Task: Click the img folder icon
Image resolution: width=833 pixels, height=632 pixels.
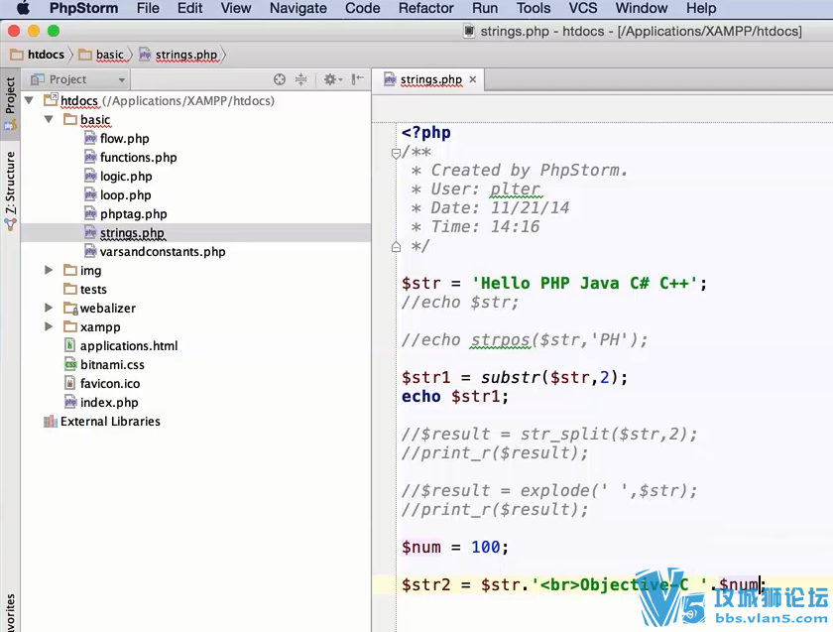Action: tap(70, 270)
